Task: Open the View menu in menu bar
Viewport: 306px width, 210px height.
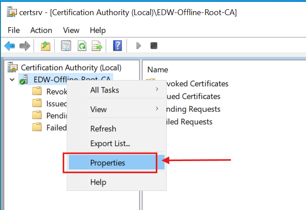Action: (x=71, y=30)
